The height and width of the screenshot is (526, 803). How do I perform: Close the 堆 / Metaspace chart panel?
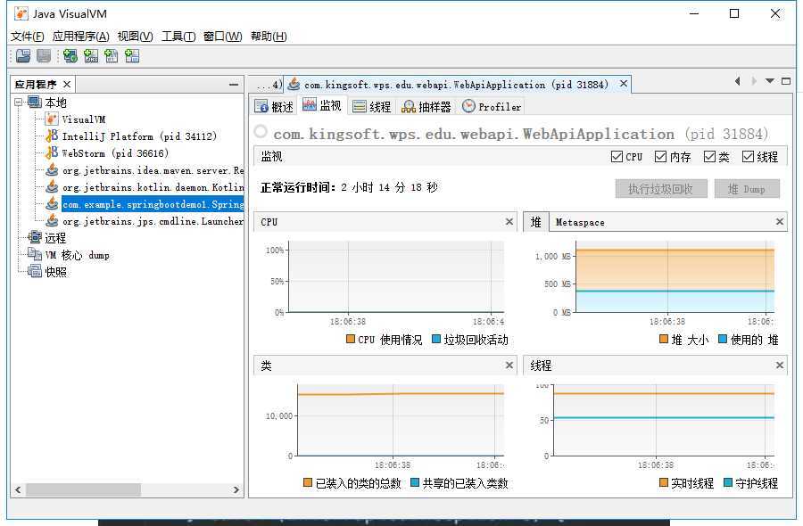tap(780, 222)
